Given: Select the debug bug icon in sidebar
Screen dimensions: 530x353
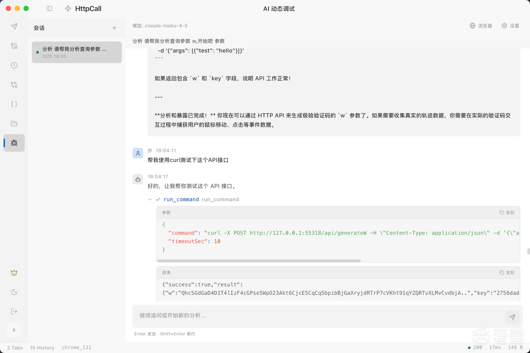Looking at the screenshot, I should click(x=14, y=143).
